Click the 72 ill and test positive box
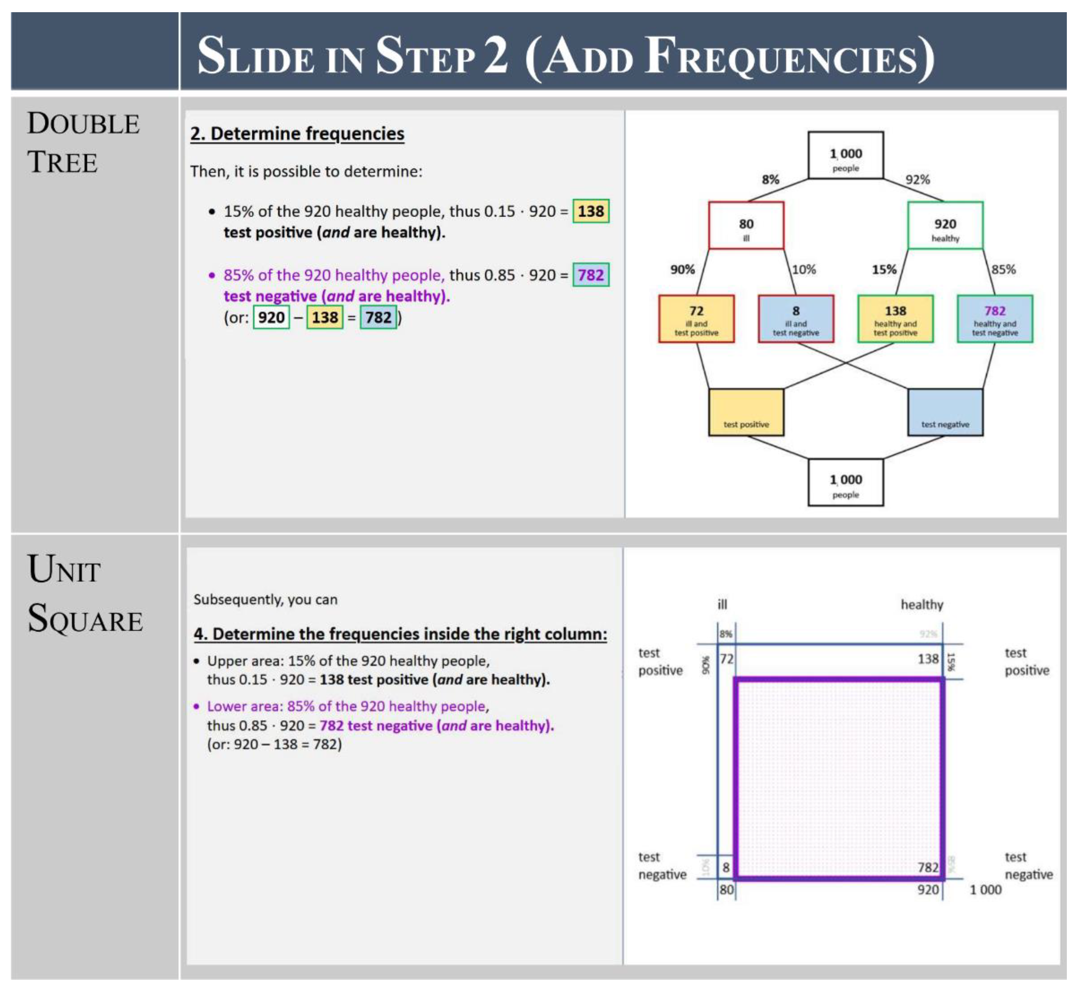The height and width of the screenshot is (992, 1081). pyautogui.click(x=696, y=319)
